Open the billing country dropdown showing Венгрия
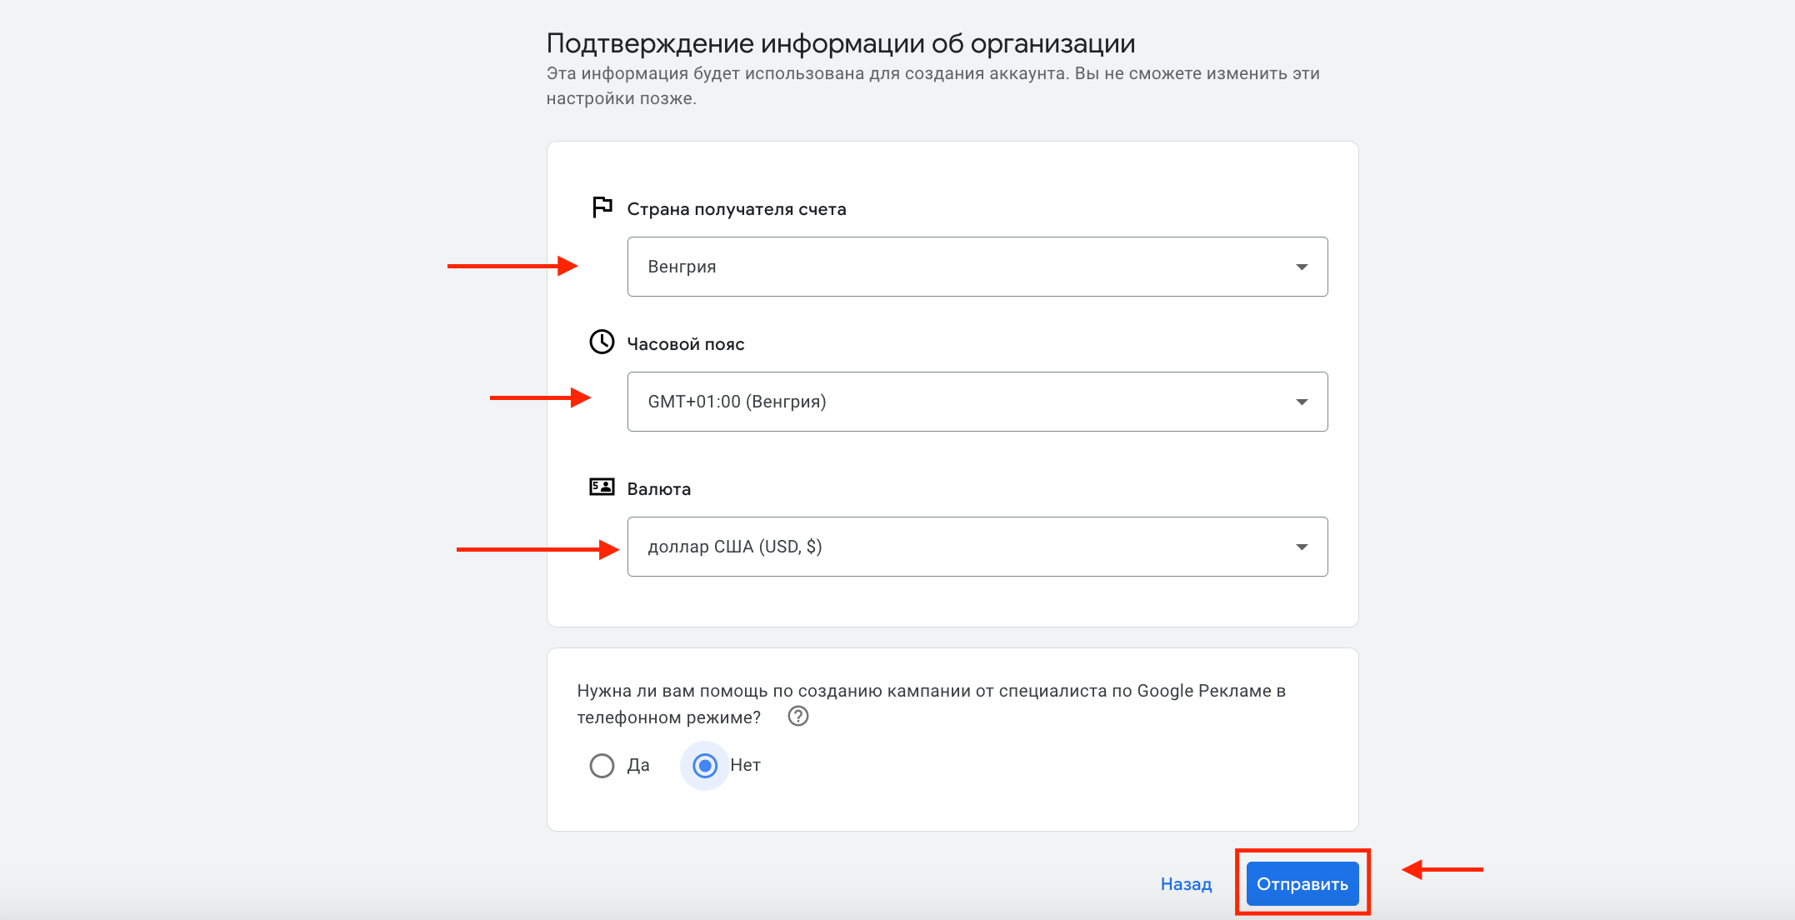Viewport: 1795px width, 920px height. click(x=977, y=267)
